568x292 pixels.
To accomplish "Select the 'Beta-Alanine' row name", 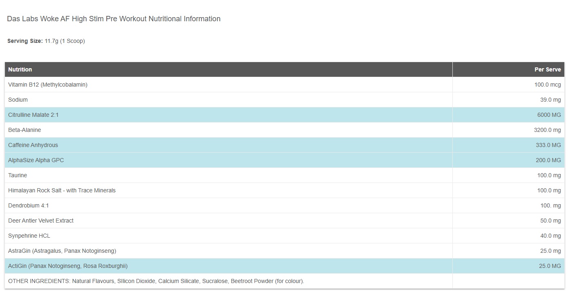I will [x=25, y=130].
